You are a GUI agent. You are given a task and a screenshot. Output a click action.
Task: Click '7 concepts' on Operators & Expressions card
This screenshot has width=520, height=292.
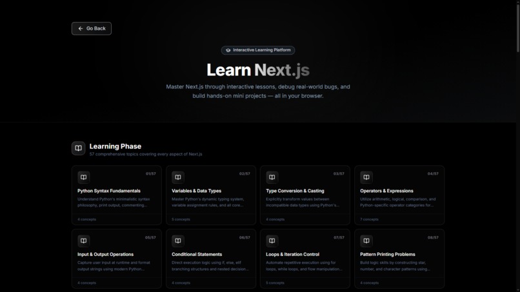pos(369,219)
